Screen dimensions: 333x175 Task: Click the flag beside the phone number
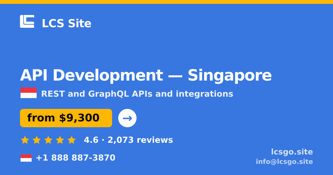coord(26,158)
